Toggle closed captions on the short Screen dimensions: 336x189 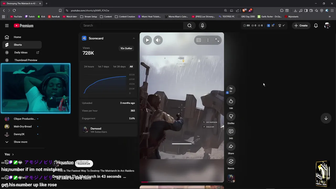(199, 40)
